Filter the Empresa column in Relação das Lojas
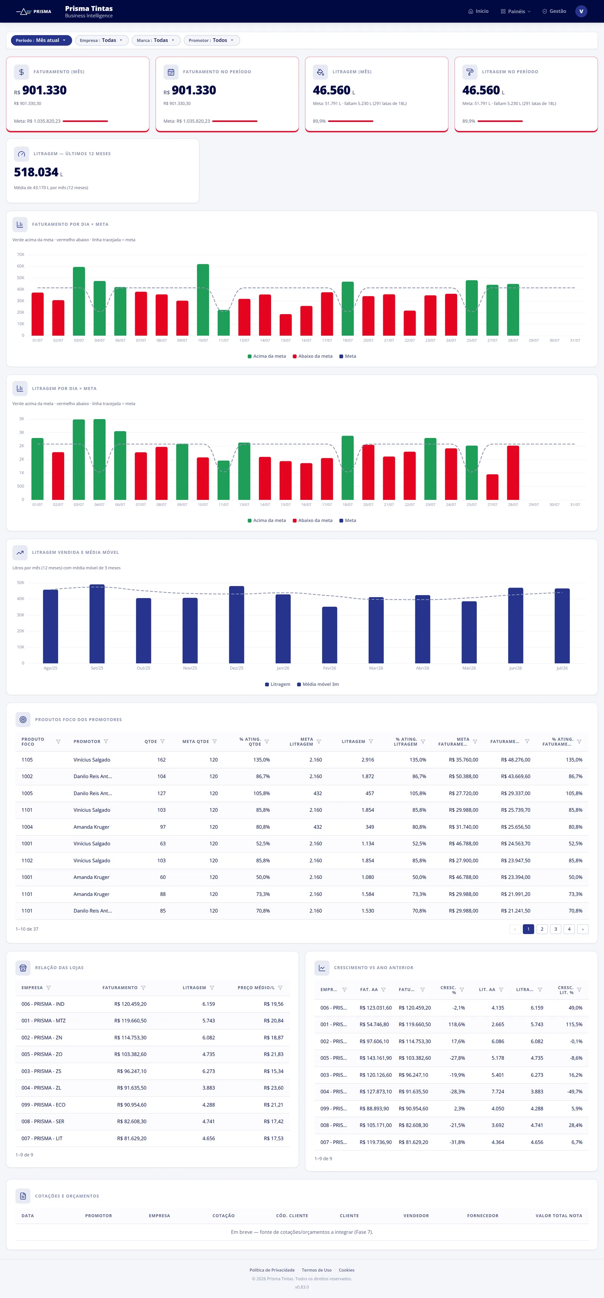The height and width of the screenshot is (1298, 604). tap(48, 988)
